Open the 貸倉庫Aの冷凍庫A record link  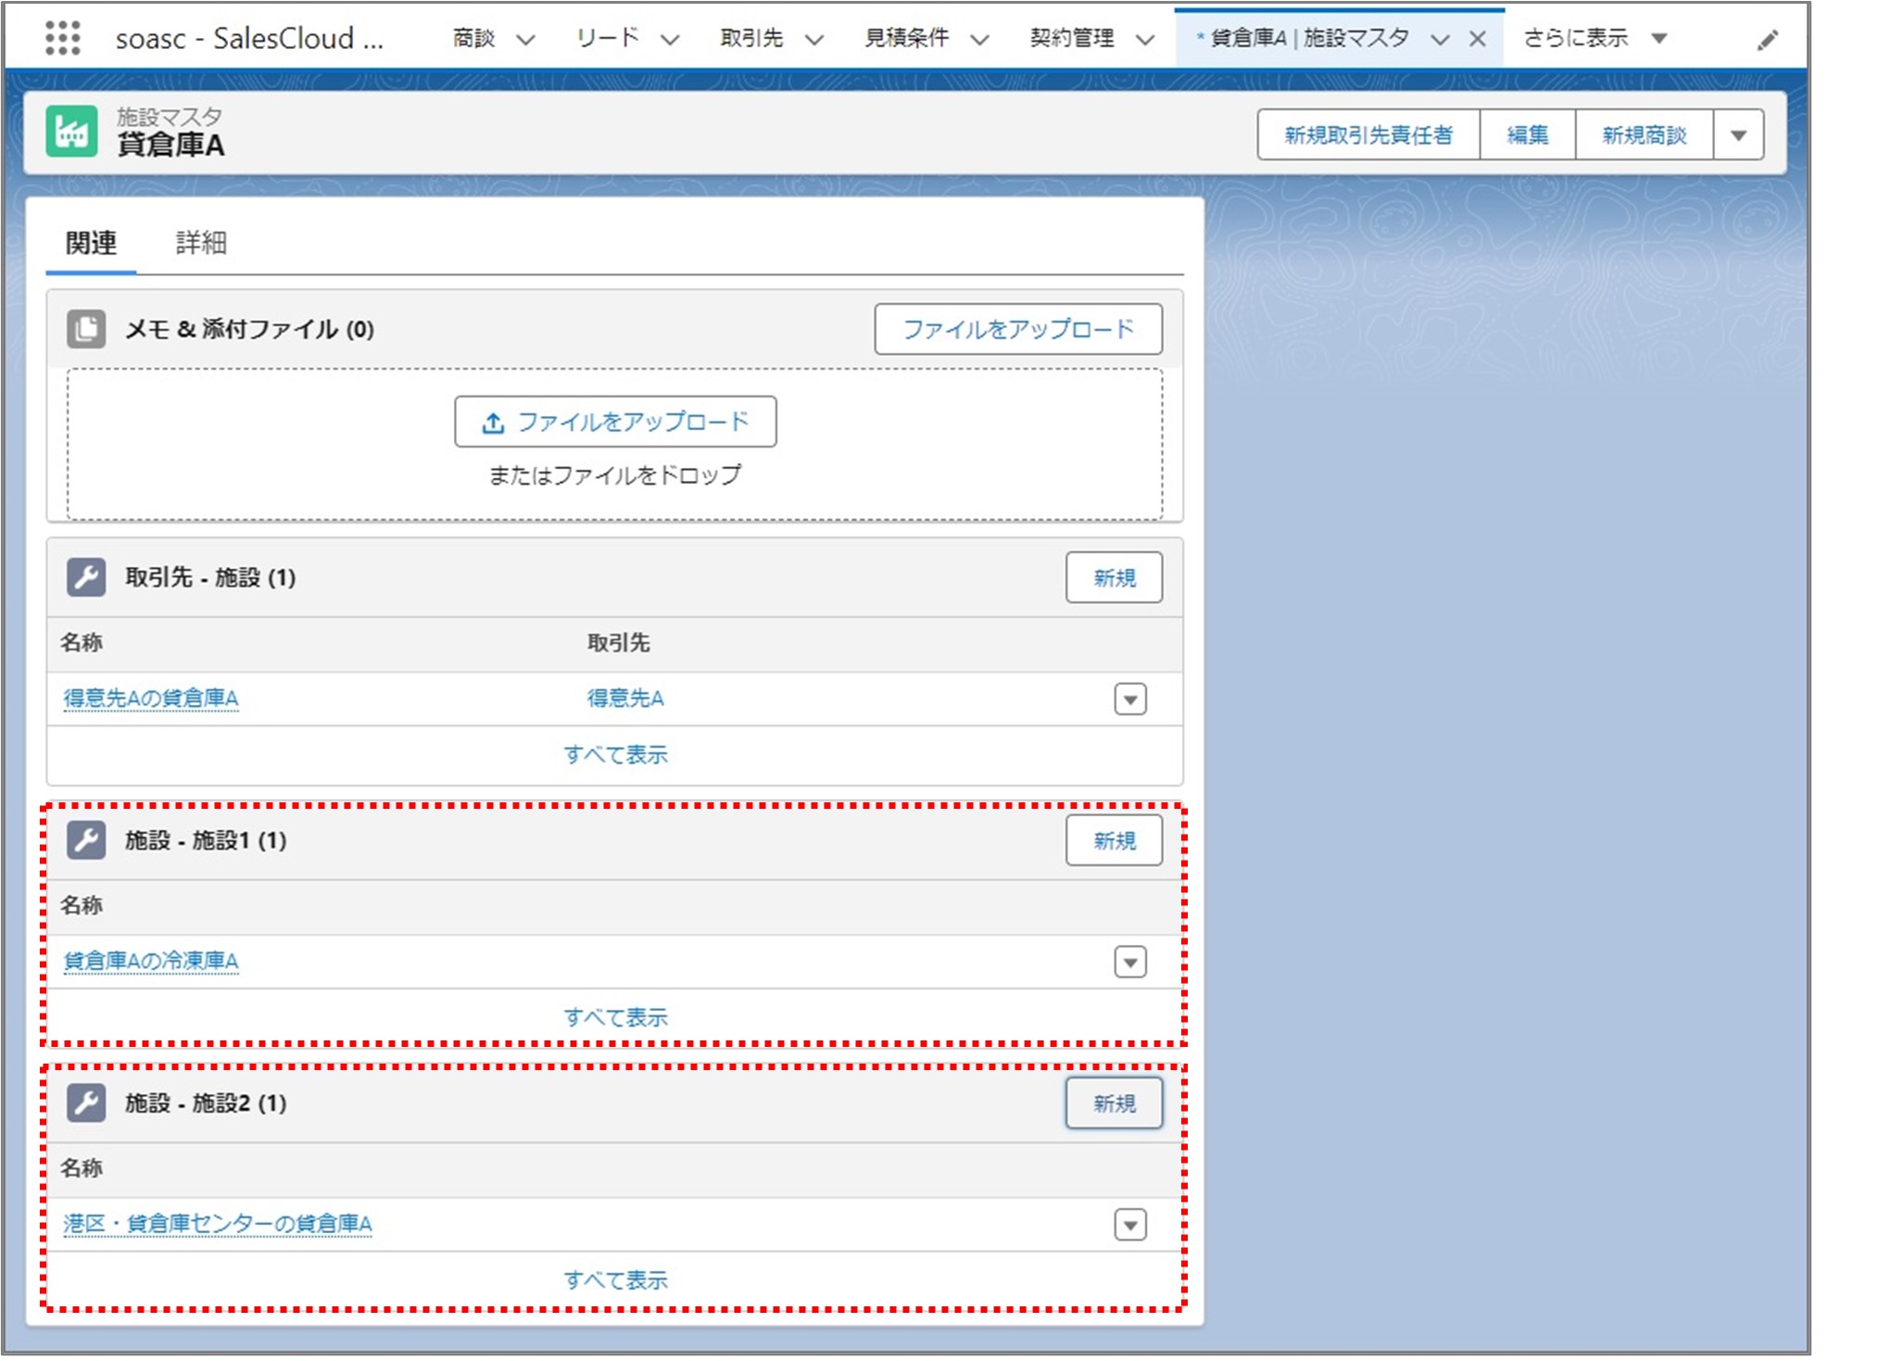[x=151, y=962]
